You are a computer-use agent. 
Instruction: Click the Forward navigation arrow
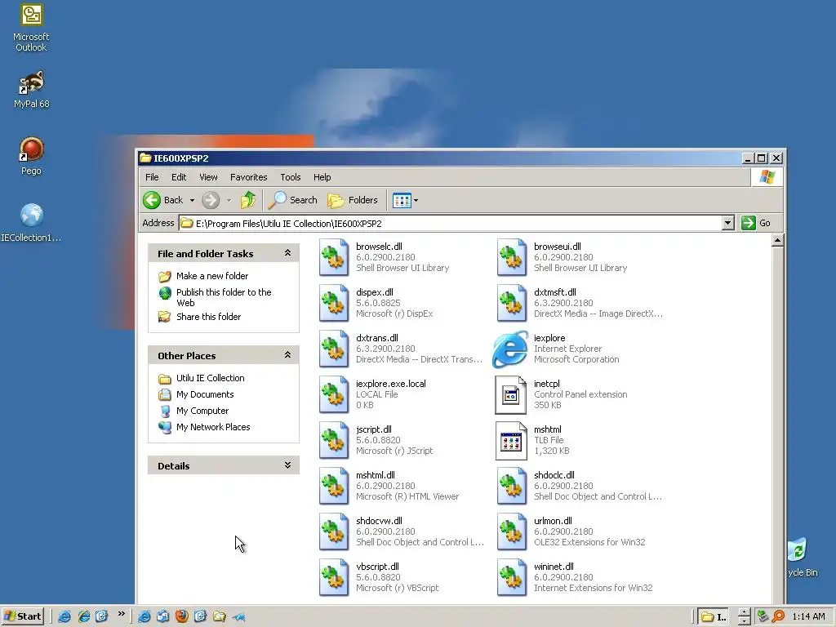[x=211, y=200]
